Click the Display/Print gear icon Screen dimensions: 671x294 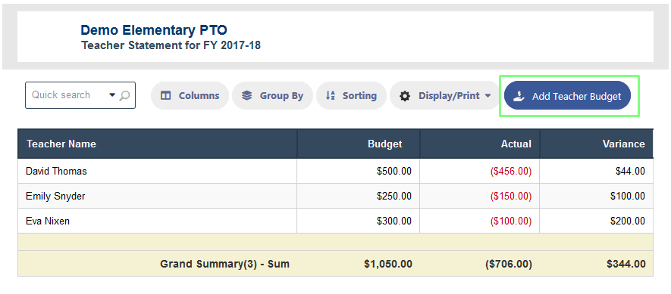(404, 96)
